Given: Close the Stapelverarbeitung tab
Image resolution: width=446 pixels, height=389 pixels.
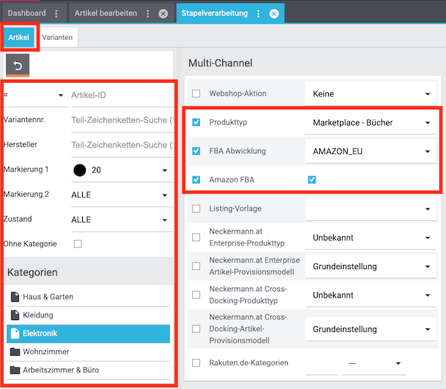Looking at the screenshot, I should [274, 13].
